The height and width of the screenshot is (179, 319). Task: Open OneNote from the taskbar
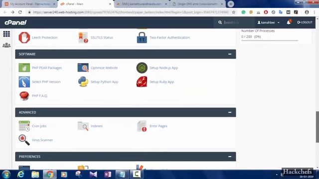tap(108, 175)
